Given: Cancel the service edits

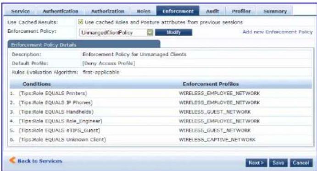Looking at the screenshot, I should pos(301,163).
